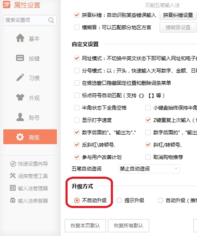Click the gear icon for 高级
This screenshot has height=236, width=197.
(20, 137)
